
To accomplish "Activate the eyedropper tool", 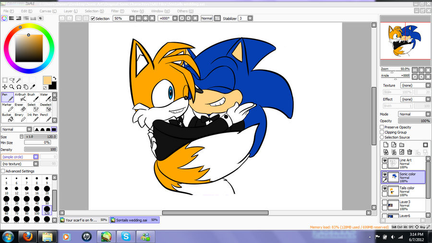I will point(33,87).
